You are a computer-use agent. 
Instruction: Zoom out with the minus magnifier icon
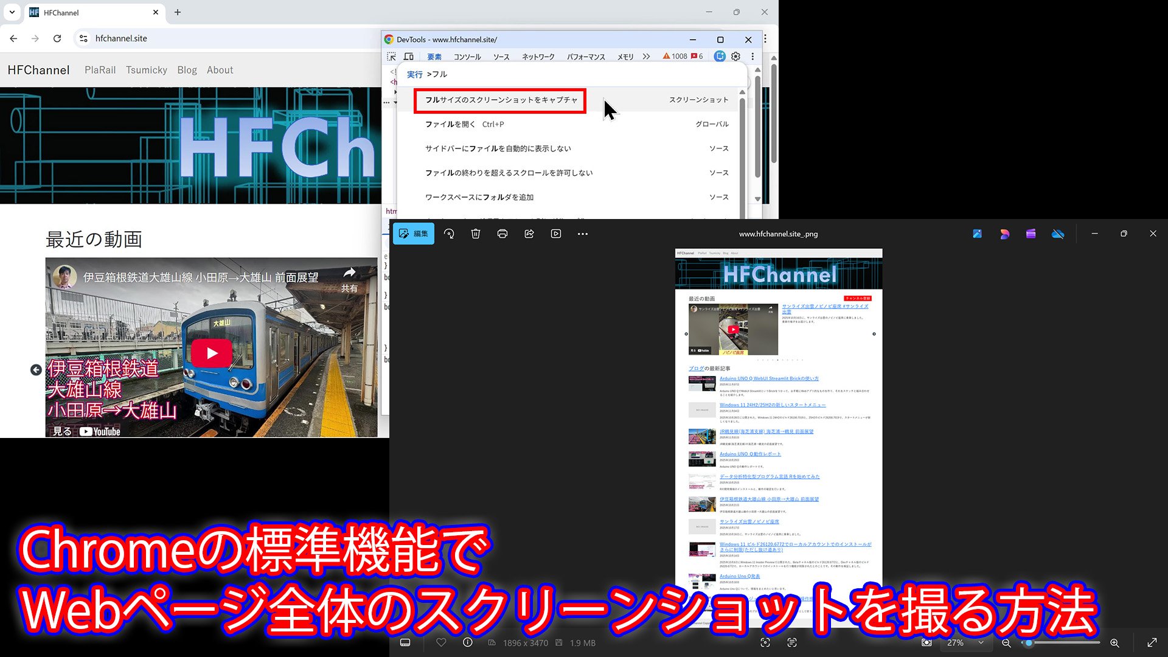tap(1006, 643)
